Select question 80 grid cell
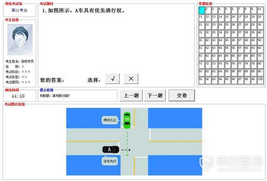Image resolution: width=267 pixels, height=181 pixels. (x=260, y=65)
